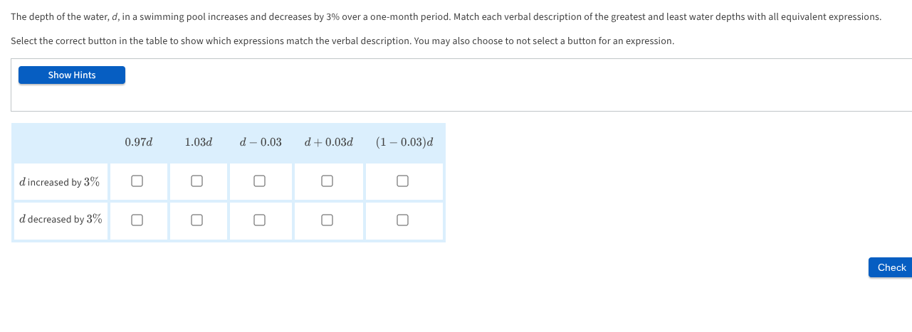Click the d − 0.03 column header

pyautogui.click(x=261, y=142)
